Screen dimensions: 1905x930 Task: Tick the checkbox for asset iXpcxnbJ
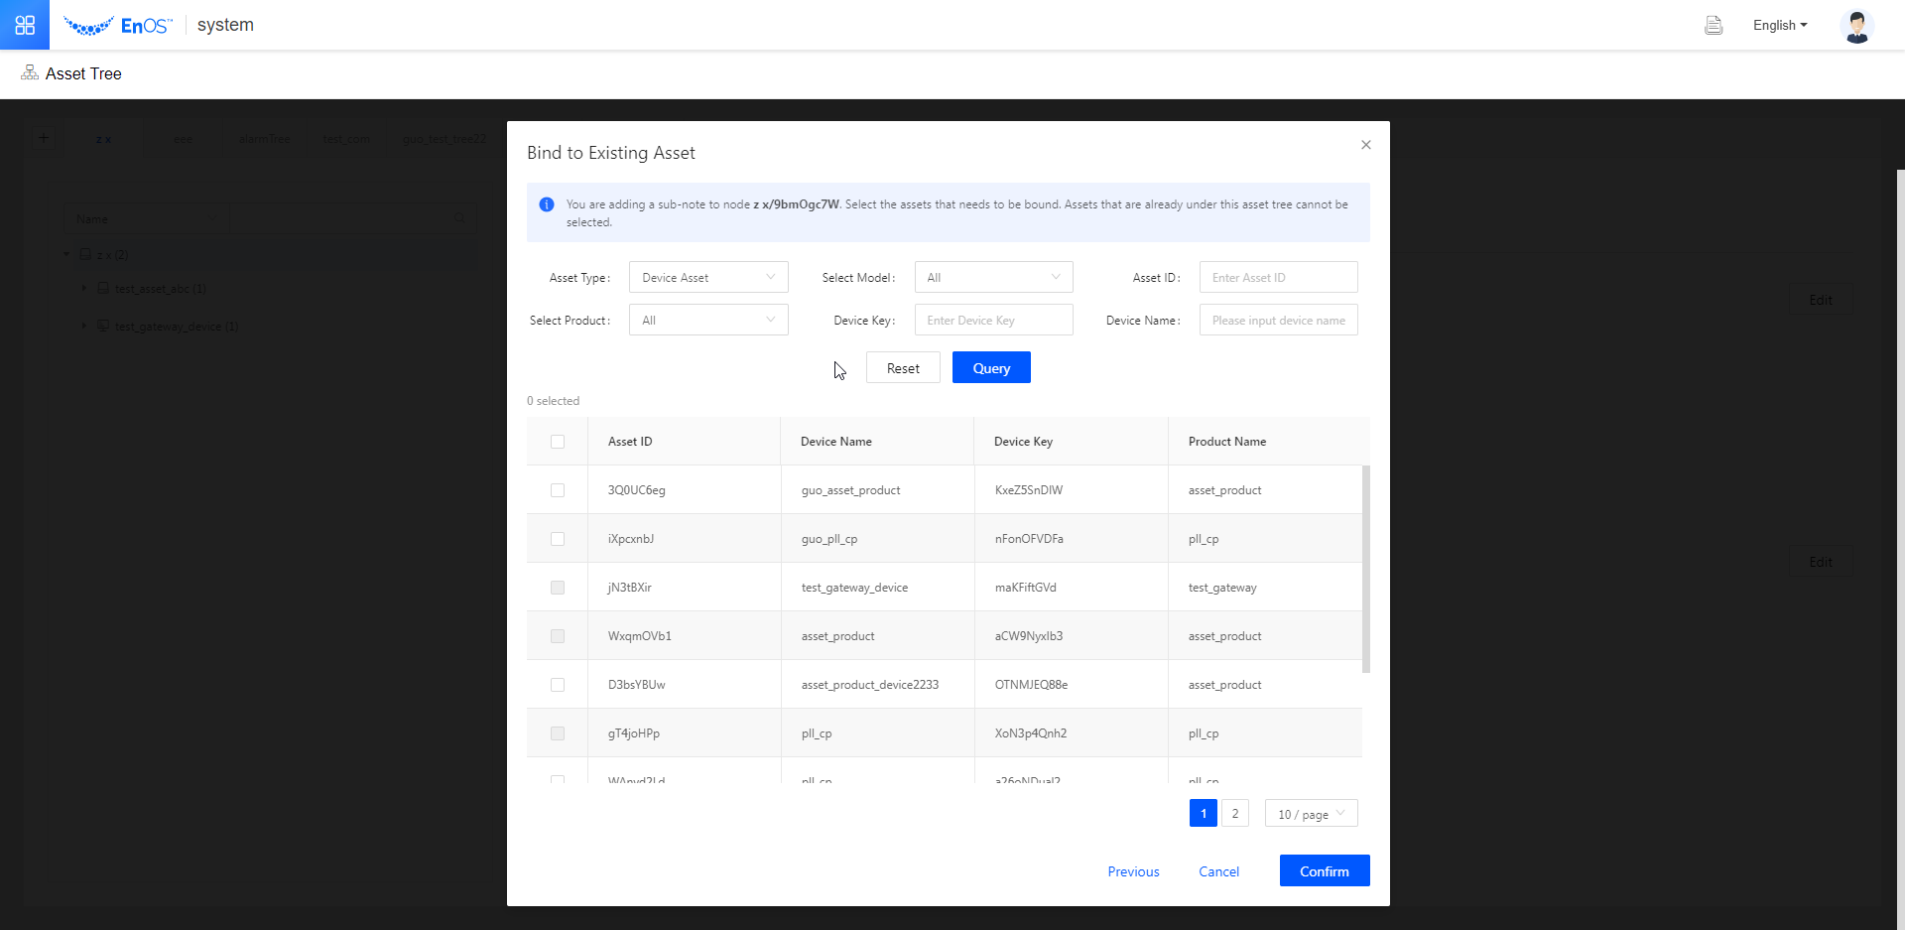click(558, 539)
